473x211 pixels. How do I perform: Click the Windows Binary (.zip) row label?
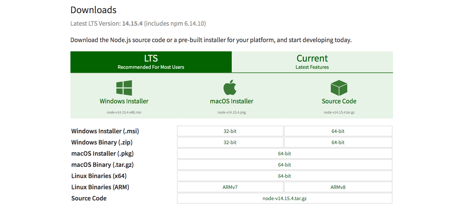(102, 142)
